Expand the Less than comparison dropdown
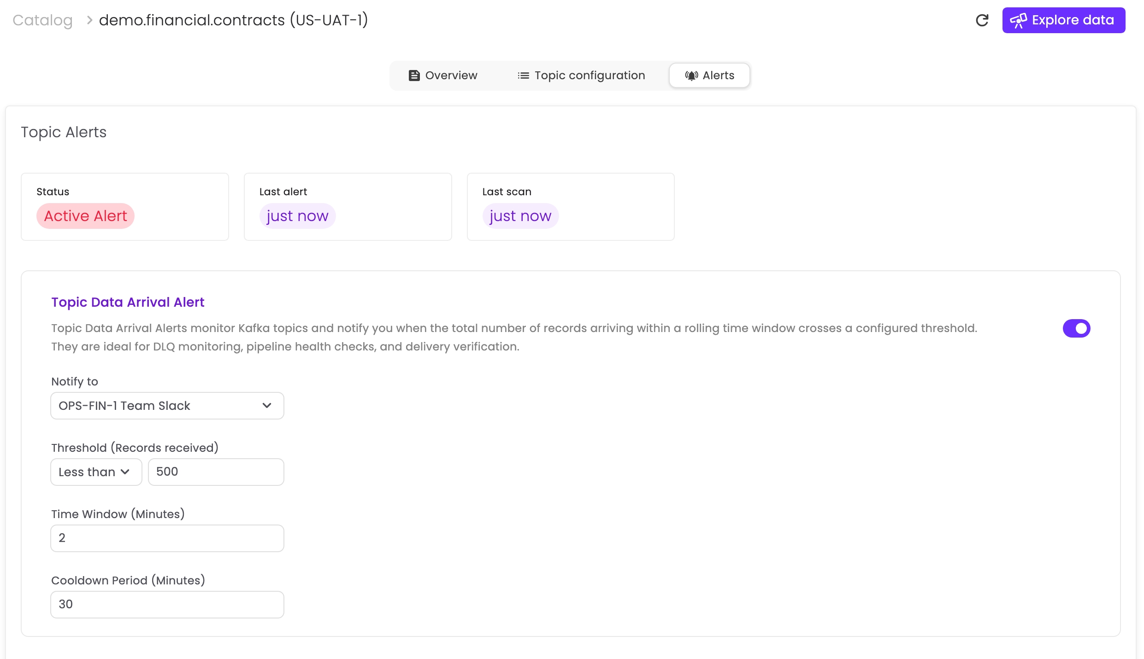The height and width of the screenshot is (659, 1144). click(96, 472)
